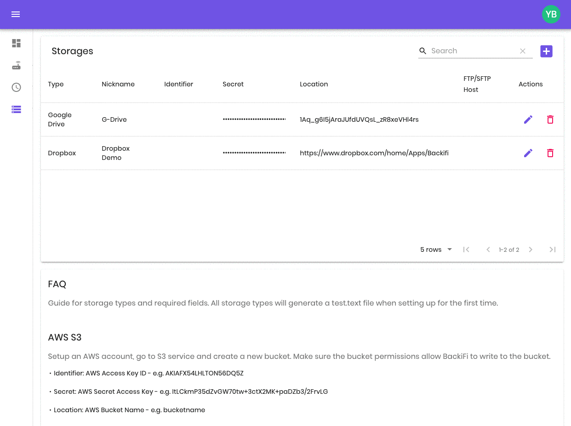Sort by the Type column header
The image size is (571, 426).
point(56,84)
